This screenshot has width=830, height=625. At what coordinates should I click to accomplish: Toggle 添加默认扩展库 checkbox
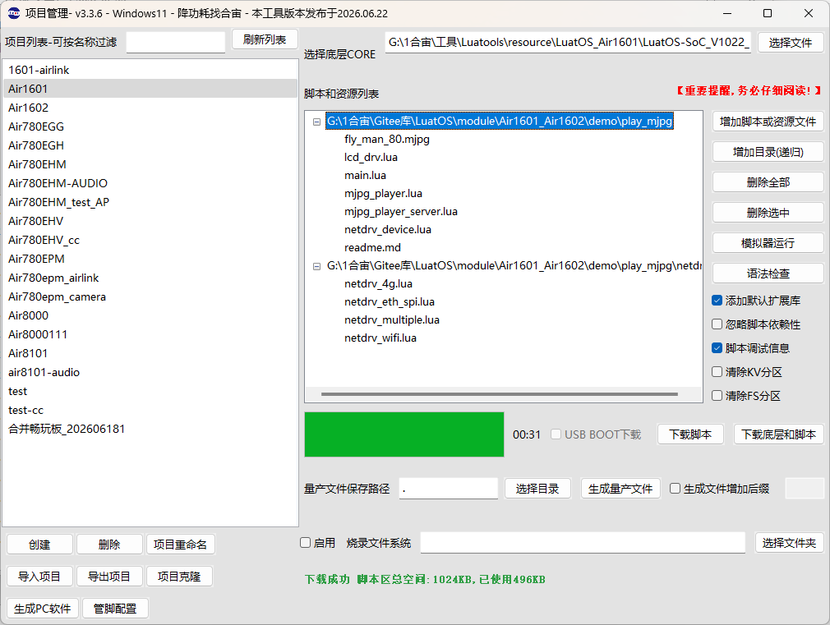[717, 301]
